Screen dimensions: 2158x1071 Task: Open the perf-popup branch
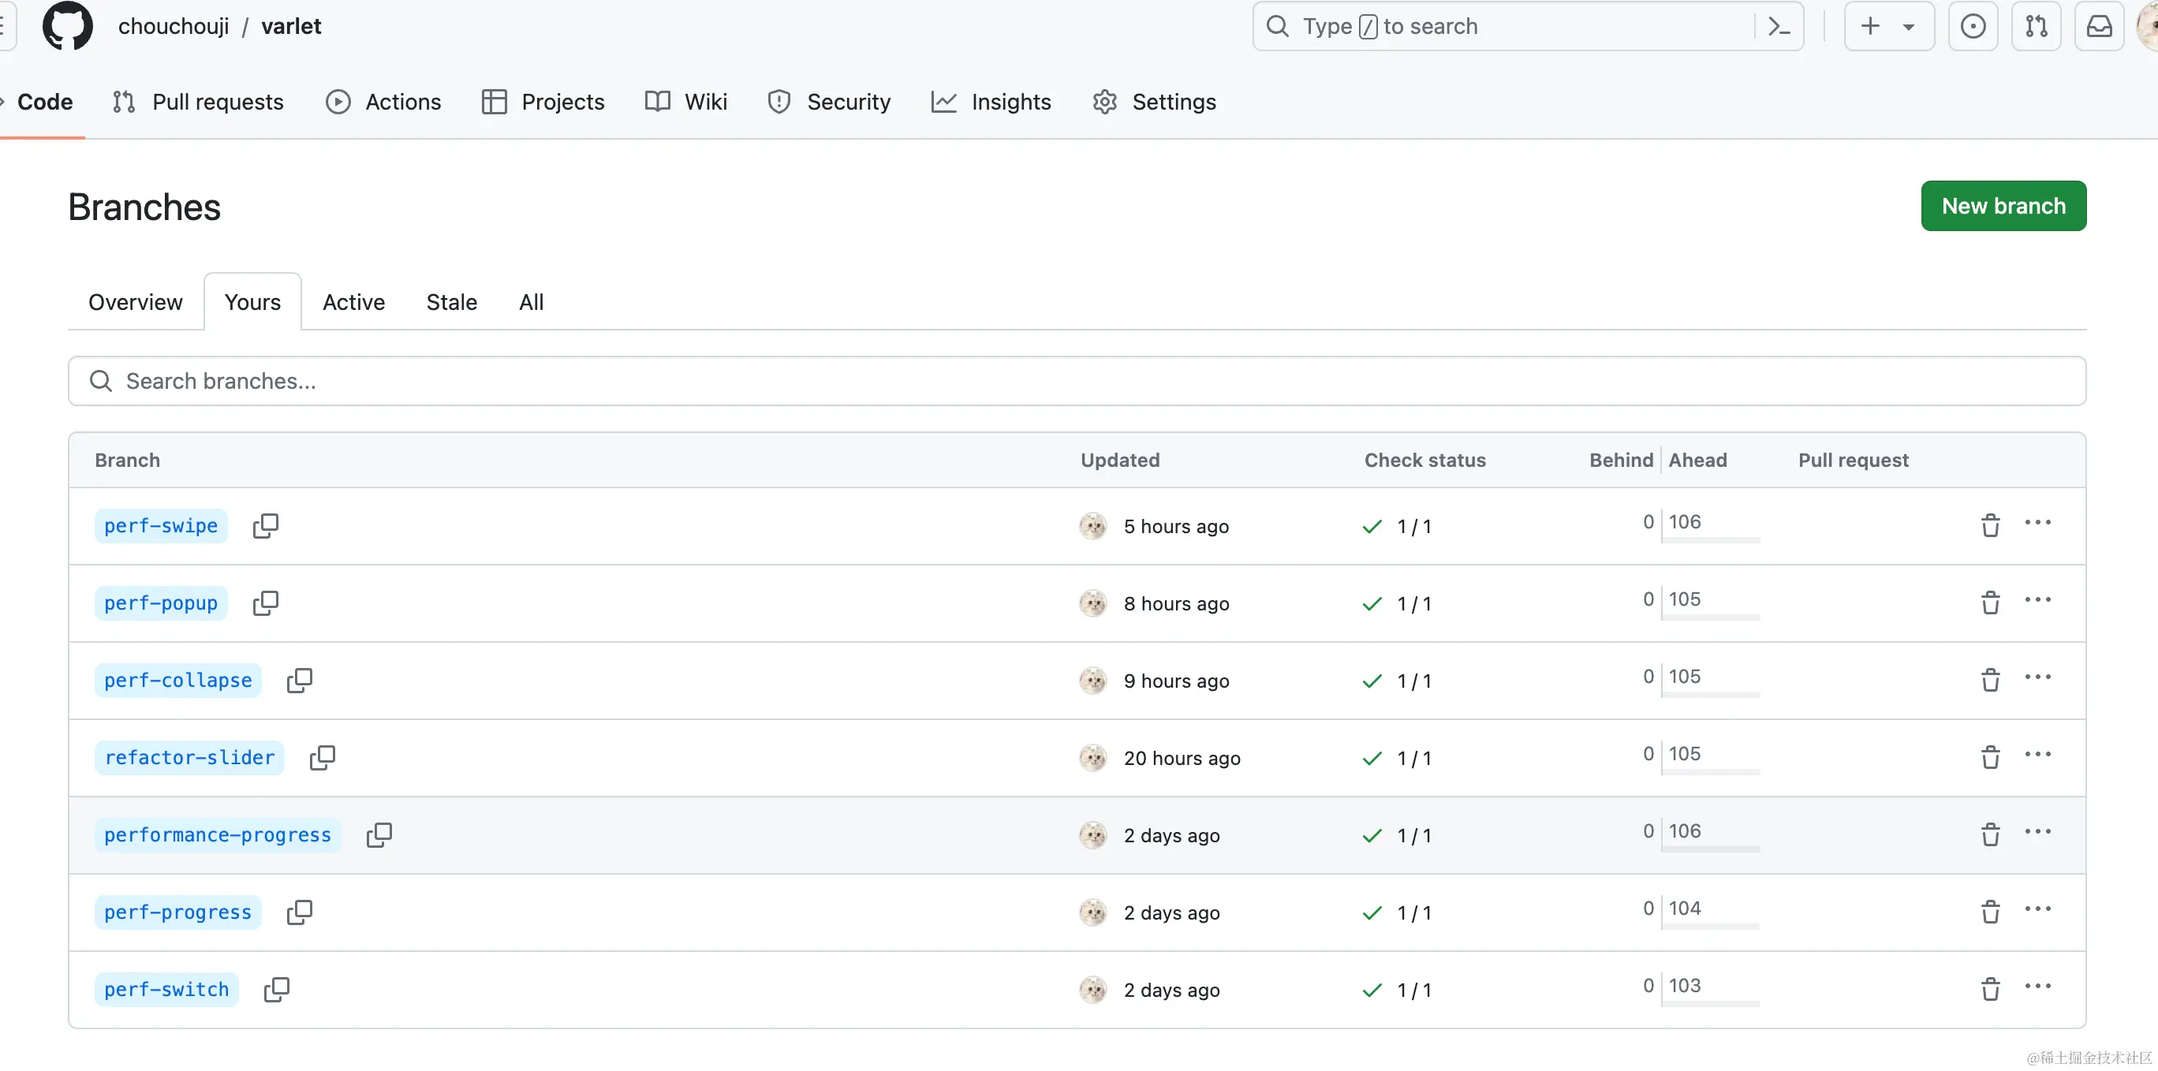[x=161, y=603]
